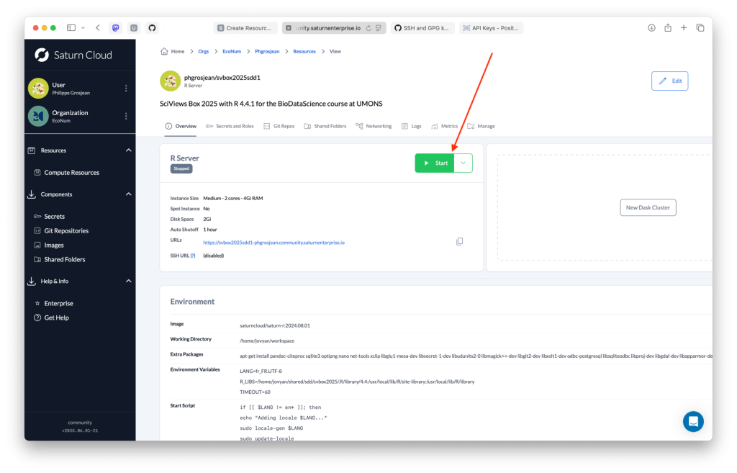The width and height of the screenshot is (737, 473).
Task: Select the Overview tab
Action: click(x=181, y=126)
